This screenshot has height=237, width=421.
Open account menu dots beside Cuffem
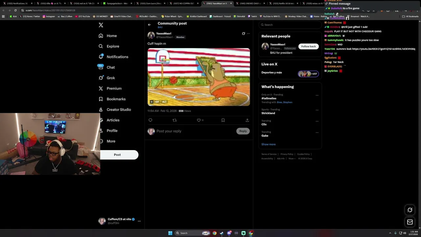[x=139, y=221]
